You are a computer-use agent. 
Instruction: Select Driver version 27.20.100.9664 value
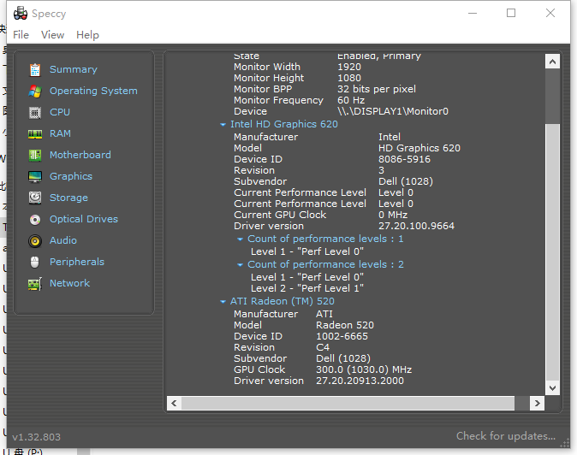416,226
